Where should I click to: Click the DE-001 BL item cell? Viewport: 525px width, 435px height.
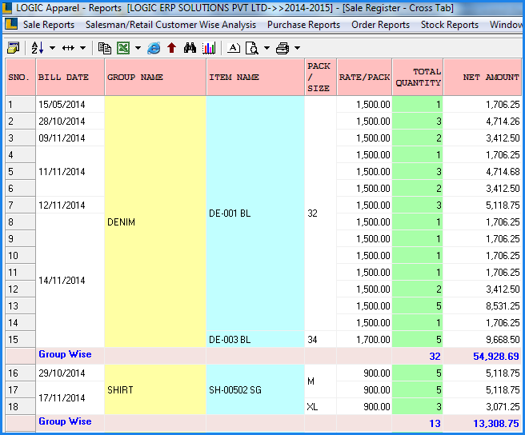coord(255,214)
